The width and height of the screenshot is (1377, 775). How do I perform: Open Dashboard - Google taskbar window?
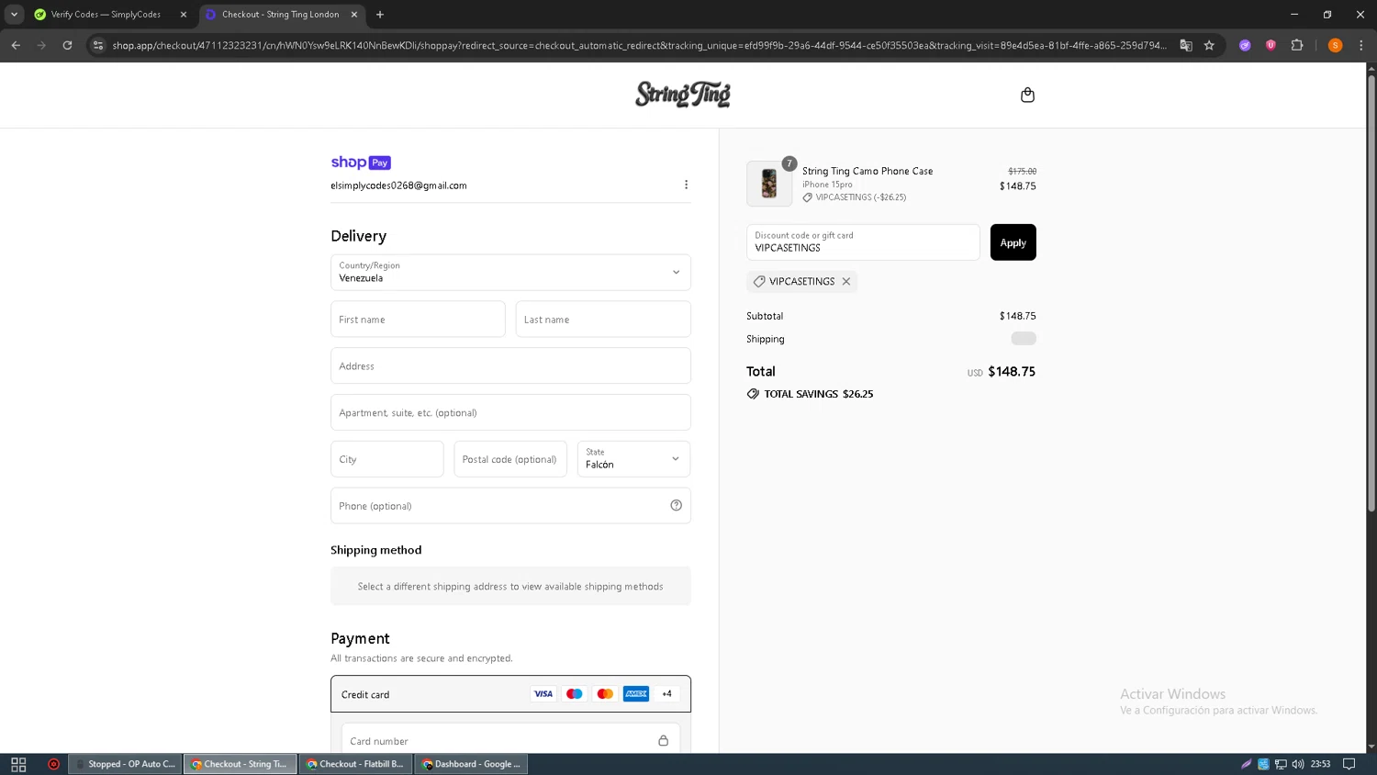471,764
